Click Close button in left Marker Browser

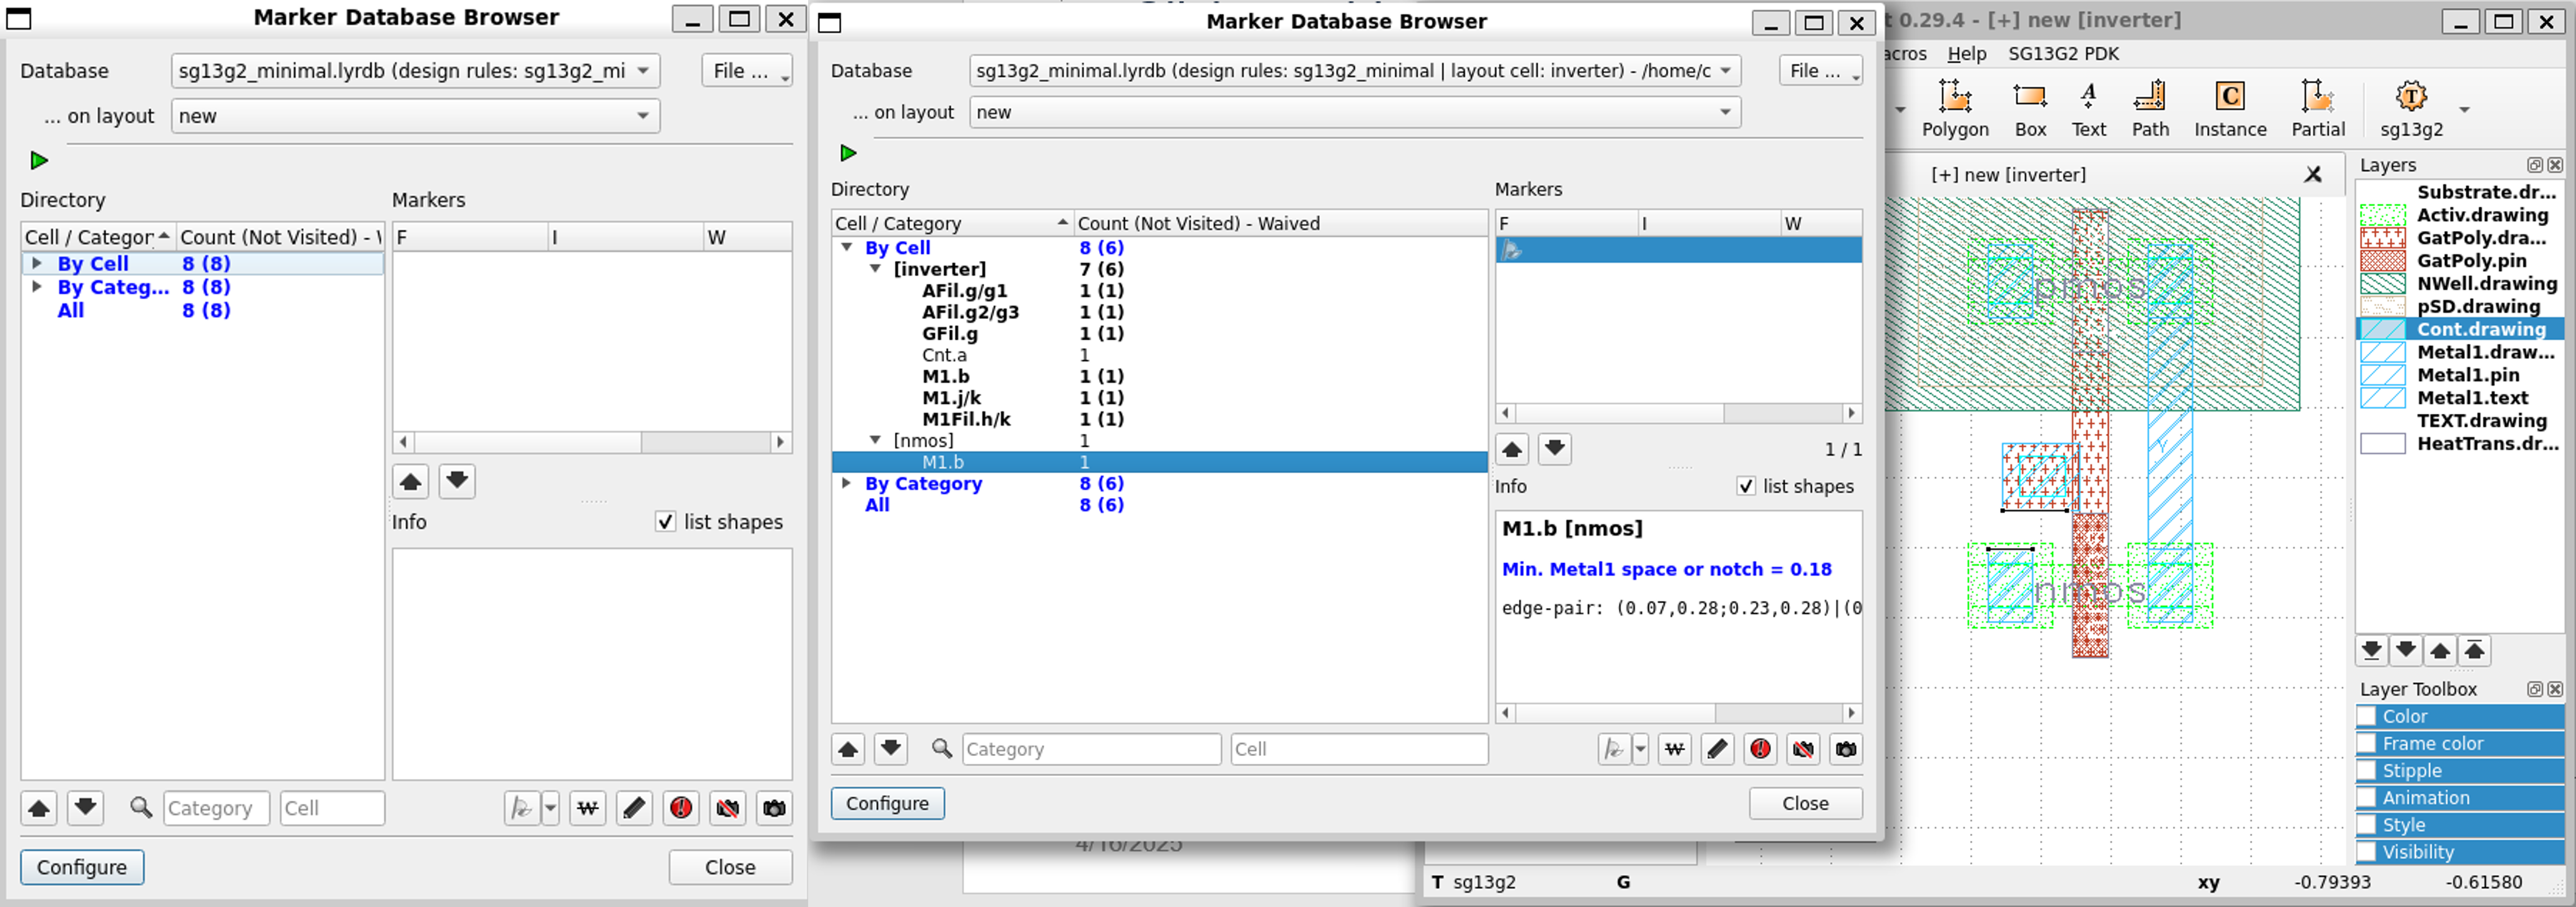click(x=730, y=867)
